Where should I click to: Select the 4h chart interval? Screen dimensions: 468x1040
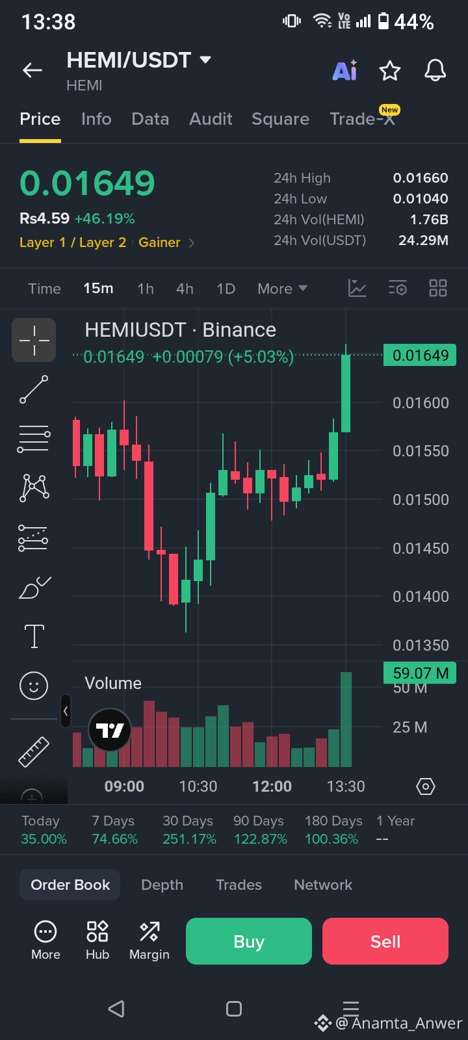pyautogui.click(x=185, y=289)
